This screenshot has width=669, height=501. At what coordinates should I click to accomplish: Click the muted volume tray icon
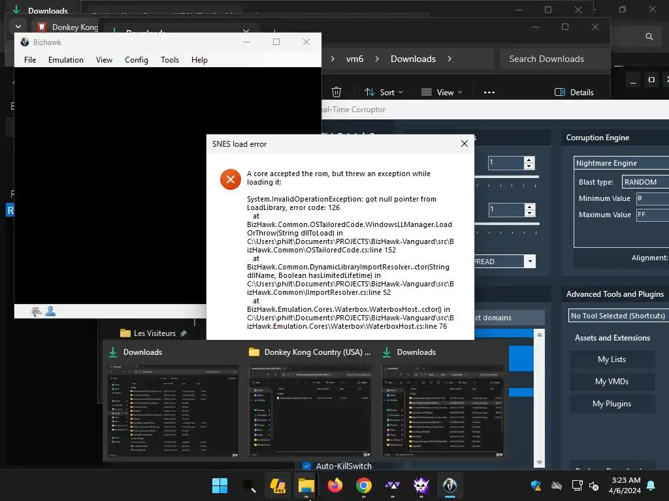pos(594,485)
